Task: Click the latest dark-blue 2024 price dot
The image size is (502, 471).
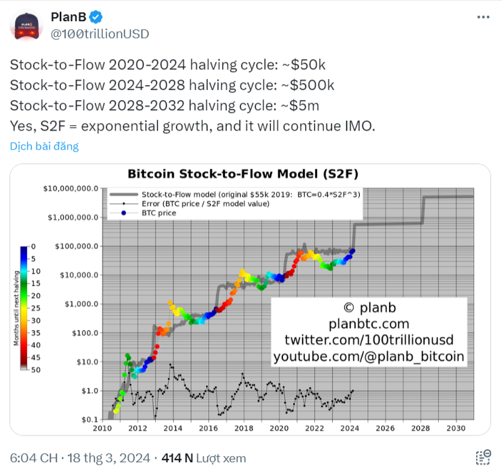Action: pyautogui.click(x=352, y=251)
